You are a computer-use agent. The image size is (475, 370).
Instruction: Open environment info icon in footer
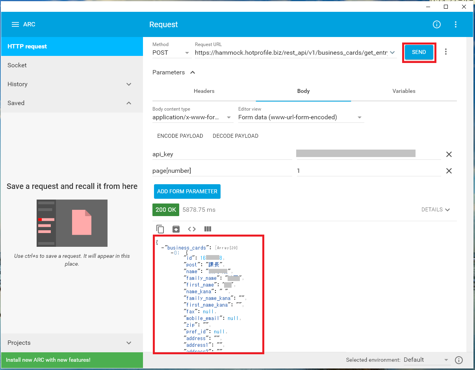[x=459, y=360]
